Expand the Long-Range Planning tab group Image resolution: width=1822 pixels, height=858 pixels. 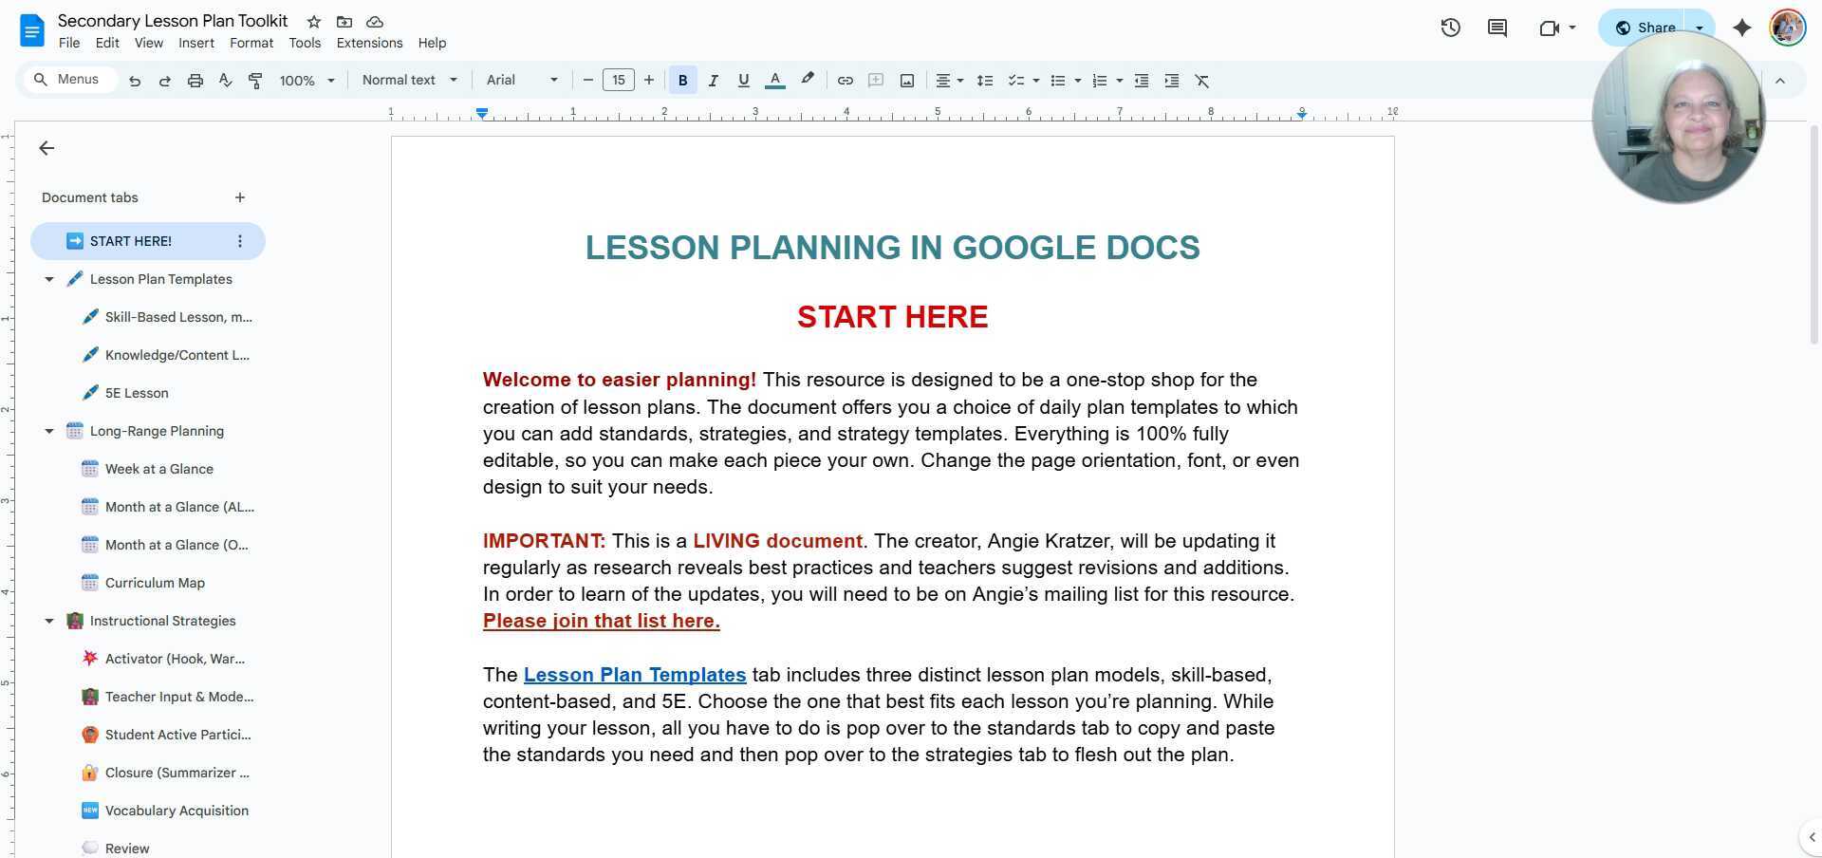point(49,431)
